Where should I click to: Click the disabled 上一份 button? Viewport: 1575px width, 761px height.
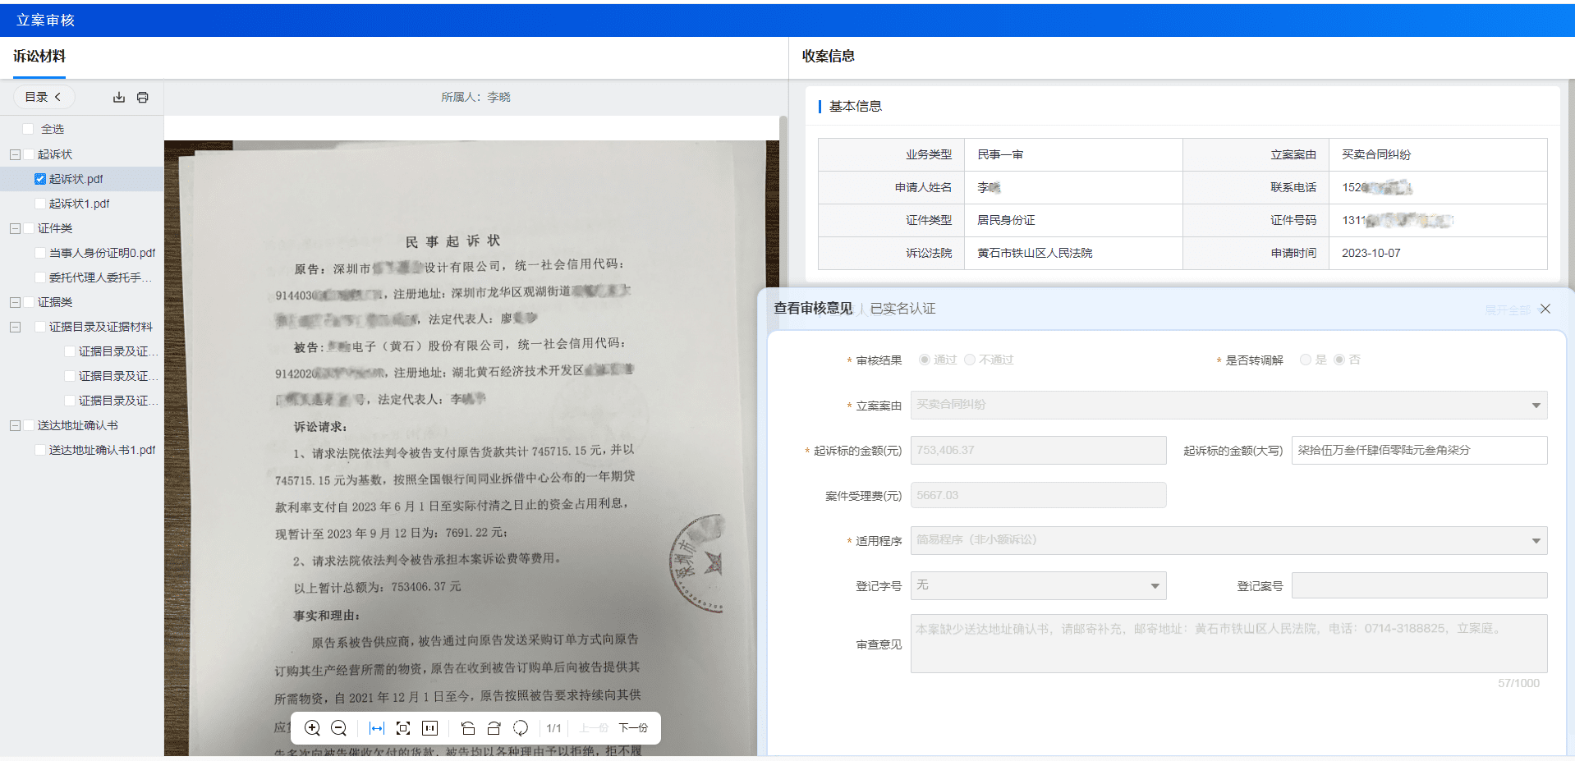594,728
